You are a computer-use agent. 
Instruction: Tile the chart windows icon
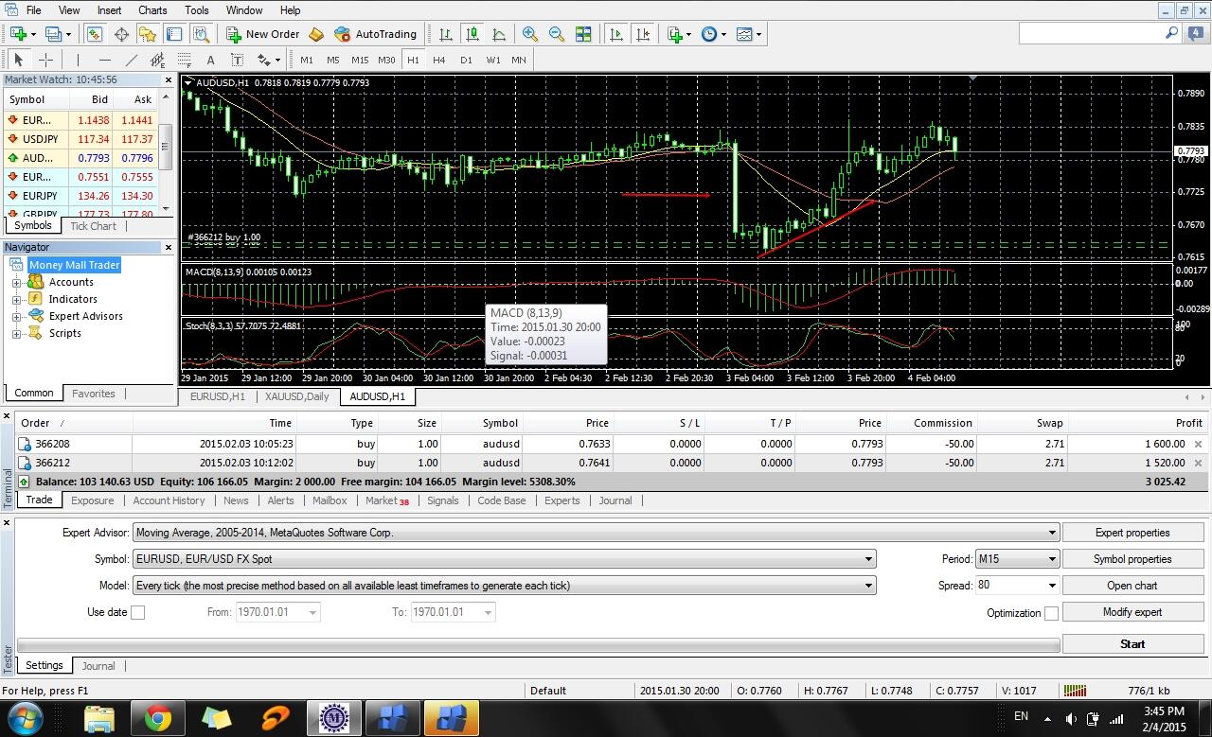coord(583,34)
